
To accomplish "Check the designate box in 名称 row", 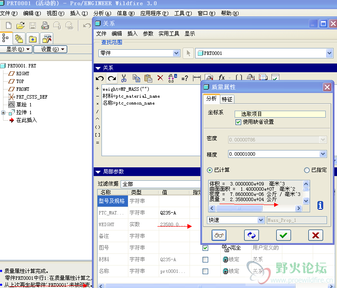I will [205, 271].
